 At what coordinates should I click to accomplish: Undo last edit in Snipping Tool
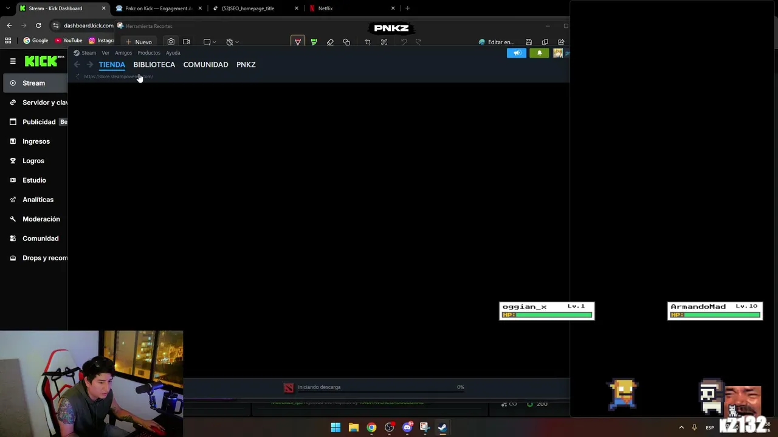(404, 42)
